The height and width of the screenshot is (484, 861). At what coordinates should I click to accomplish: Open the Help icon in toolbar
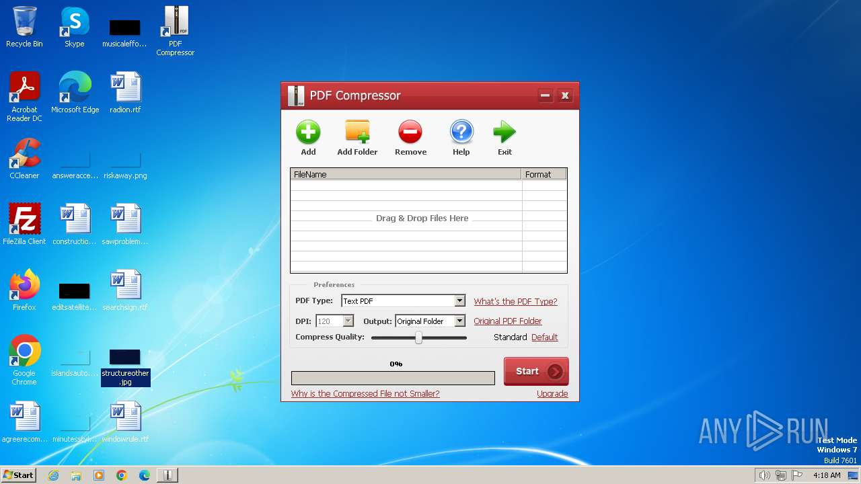[461, 132]
